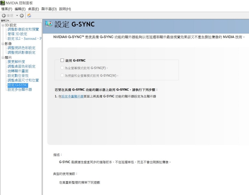The image size is (249, 195).
Task: Open 調整桌面色彩設定 in the tree
Action: click(21, 66)
